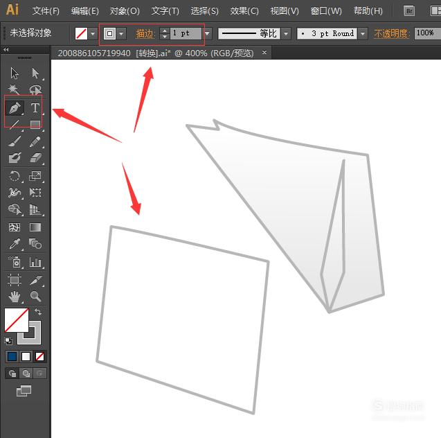Open the 编辑(E) menu

click(x=84, y=11)
